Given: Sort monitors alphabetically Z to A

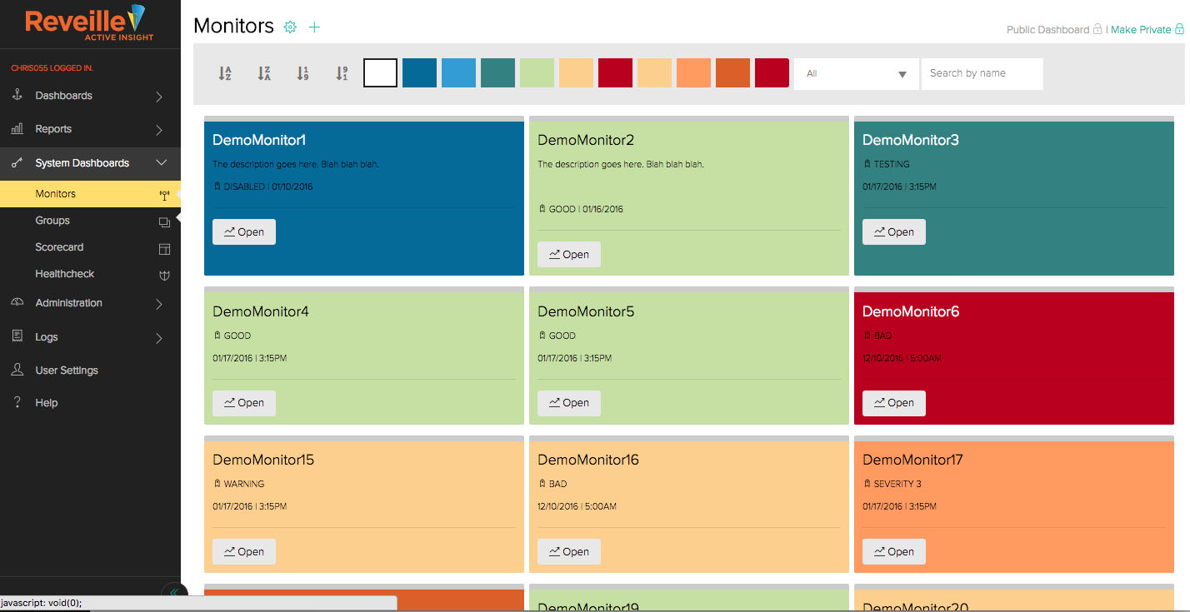Looking at the screenshot, I should 264,73.
